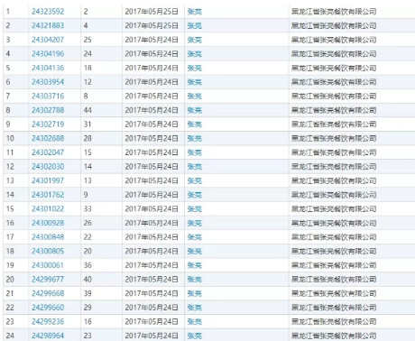This screenshot has height=341, width=415.
Task: Click applicant 黑龙江省张亮餐饮有限公司 in row 22
Action: click(334, 308)
